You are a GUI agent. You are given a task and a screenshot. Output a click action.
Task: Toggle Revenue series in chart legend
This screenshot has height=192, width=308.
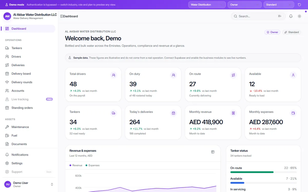[76, 165]
